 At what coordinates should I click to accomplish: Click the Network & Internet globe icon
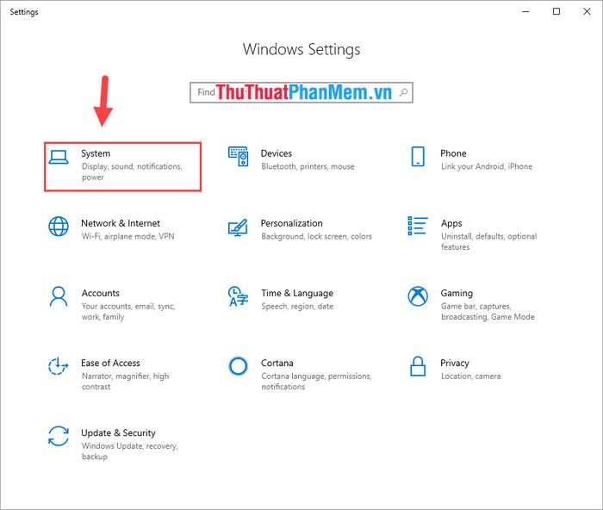click(x=59, y=227)
